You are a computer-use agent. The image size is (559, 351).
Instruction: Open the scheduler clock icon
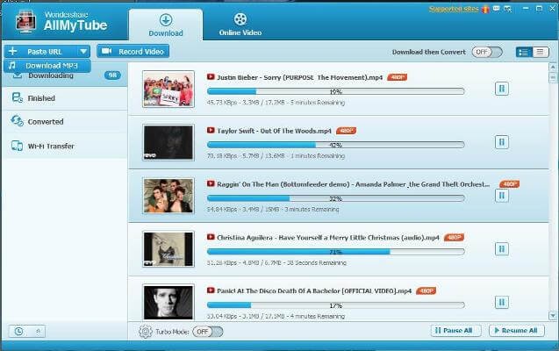click(x=18, y=331)
